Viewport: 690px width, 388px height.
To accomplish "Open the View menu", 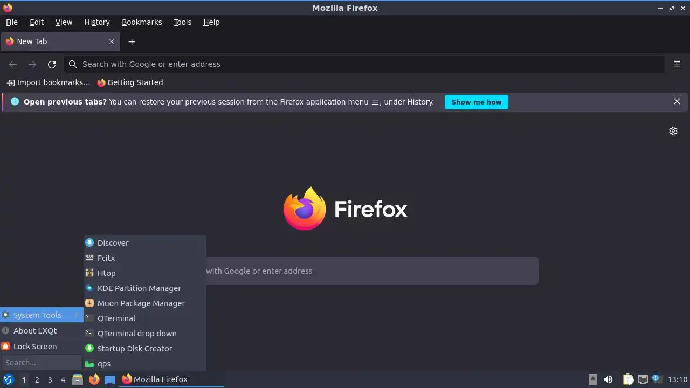I will (x=64, y=22).
